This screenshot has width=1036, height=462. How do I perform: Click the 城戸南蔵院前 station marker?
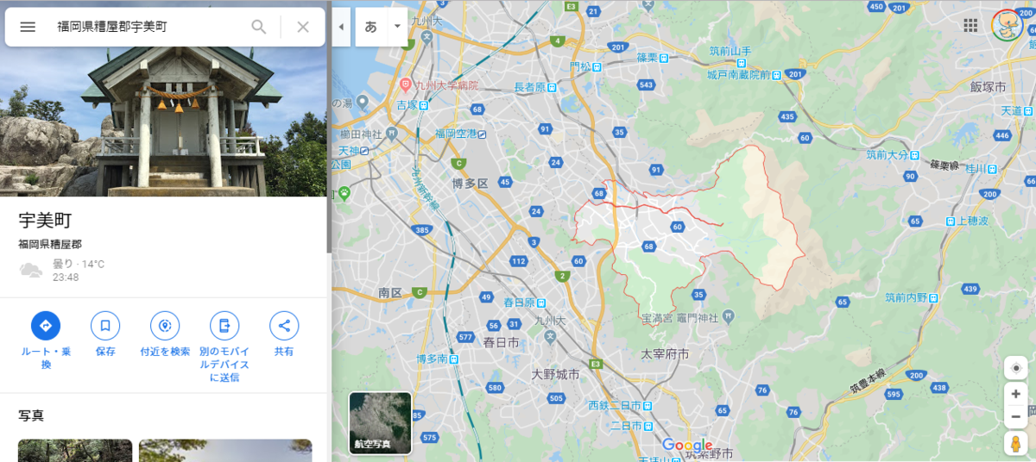(776, 75)
